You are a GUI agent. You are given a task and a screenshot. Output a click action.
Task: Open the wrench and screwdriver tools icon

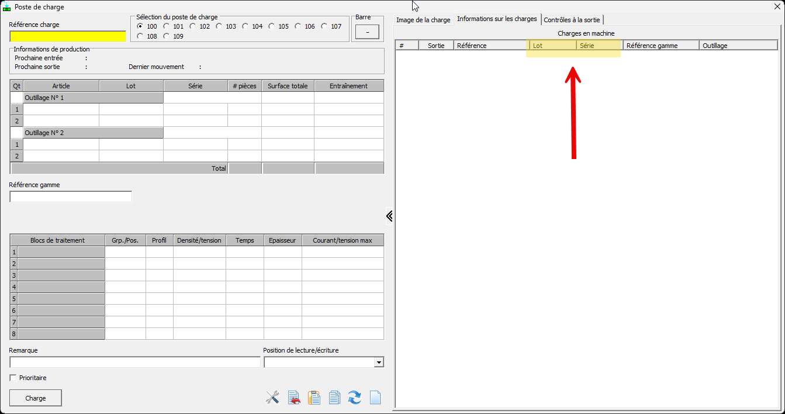272,398
